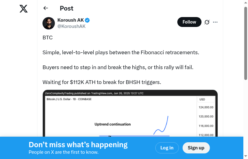Screen dimensions: 248x159
Task: Open the @KoroushAK handle link
Action: pyautogui.click(x=71, y=26)
